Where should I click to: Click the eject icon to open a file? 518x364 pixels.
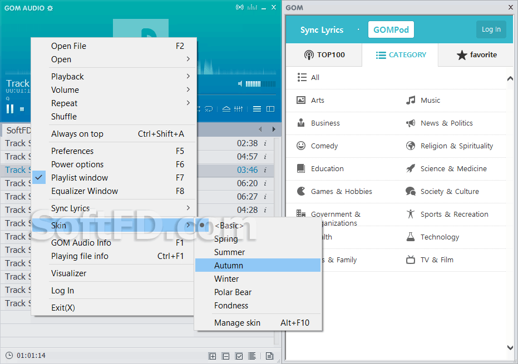[226, 109]
